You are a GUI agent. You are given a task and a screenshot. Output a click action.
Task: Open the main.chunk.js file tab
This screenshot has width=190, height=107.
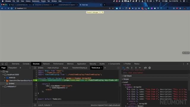point(53,68)
